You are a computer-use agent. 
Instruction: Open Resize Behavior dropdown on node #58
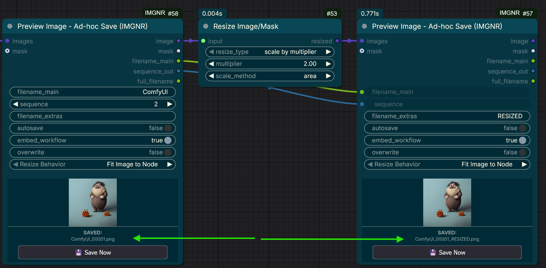pyautogui.click(x=93, y=164)
